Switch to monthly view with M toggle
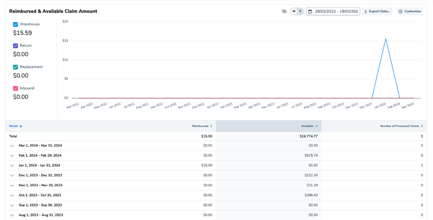Image resolution: width=433 pixels, height=220 pixels. click(x=294, y=11)
